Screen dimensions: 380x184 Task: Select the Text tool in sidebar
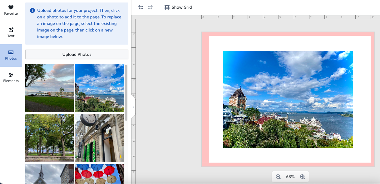(11, 32)
